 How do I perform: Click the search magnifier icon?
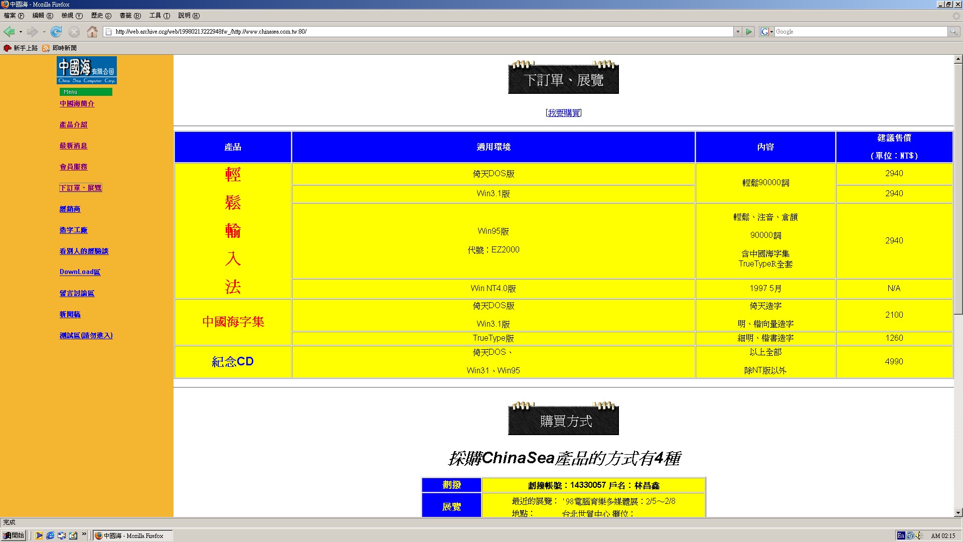[953, 32]
